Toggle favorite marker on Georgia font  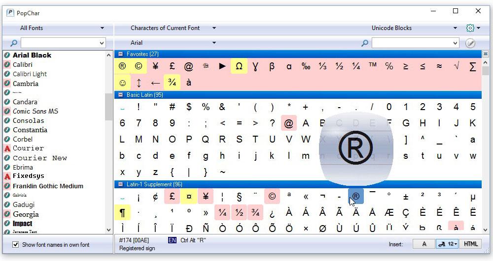coord(7,214)
